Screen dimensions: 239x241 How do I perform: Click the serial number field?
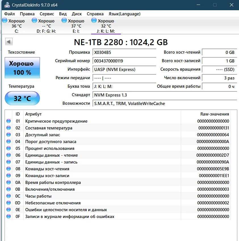click(x=124, y=61)
